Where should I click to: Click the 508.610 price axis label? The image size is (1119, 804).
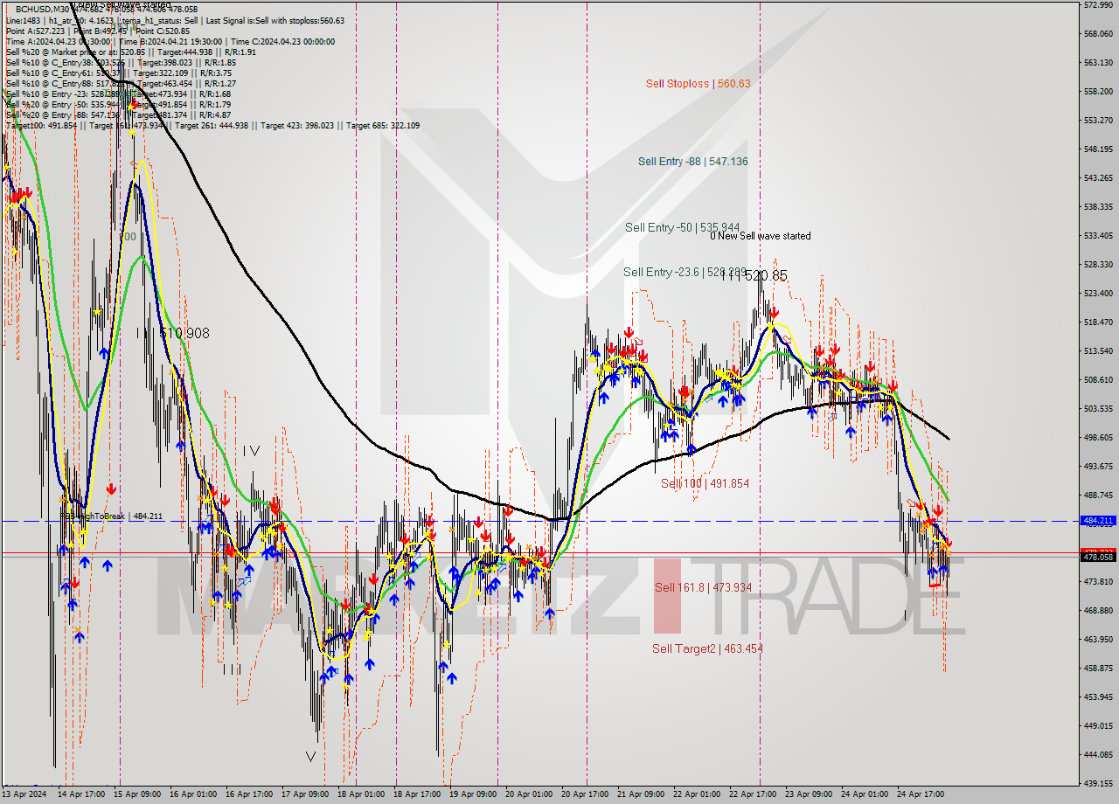pos(1097,380)
